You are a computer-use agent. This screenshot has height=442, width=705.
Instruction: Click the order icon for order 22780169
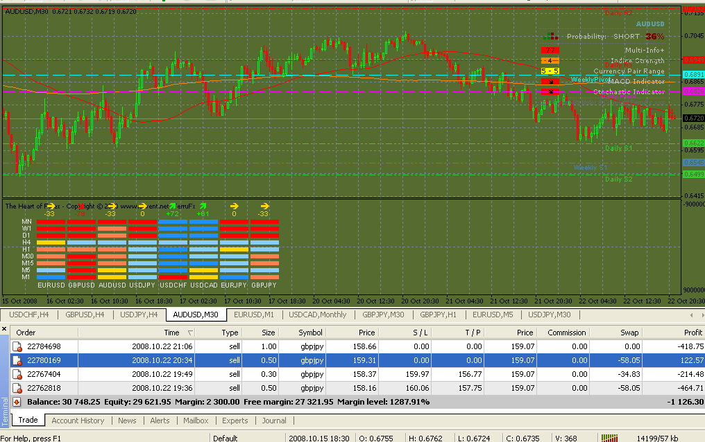pyautogui.click(x=17, y=360)
